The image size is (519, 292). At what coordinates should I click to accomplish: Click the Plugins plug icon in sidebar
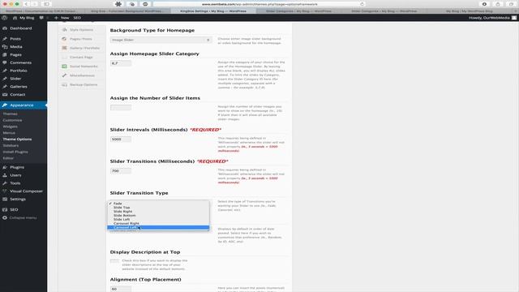click(5, 167)
